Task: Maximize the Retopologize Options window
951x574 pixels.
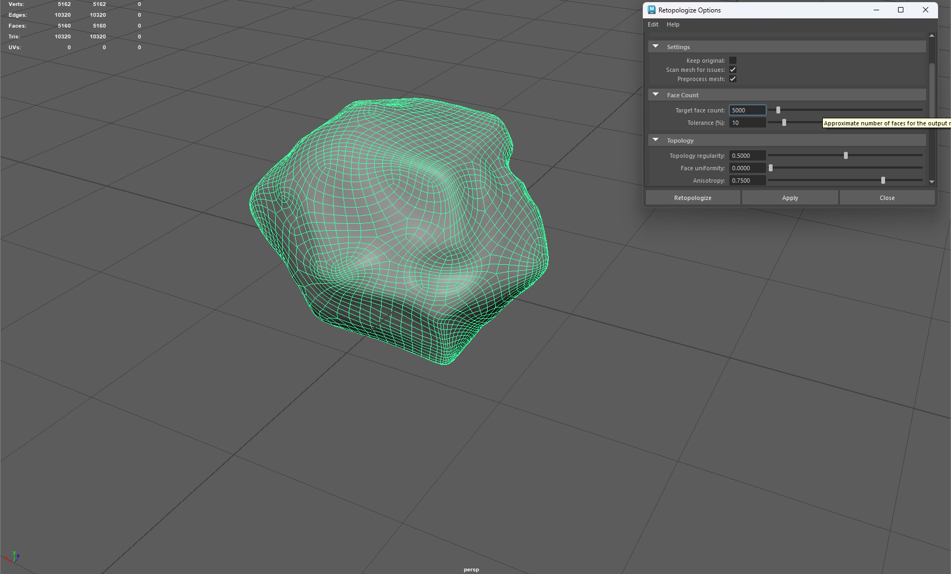Action: (x=901, y=10)
